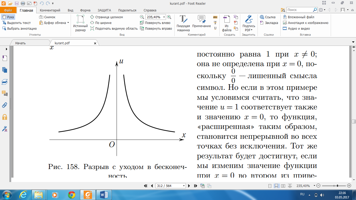Click Истинный размер actual size button
The width and height of the screenshot is (356, 200).
(80, 23)
